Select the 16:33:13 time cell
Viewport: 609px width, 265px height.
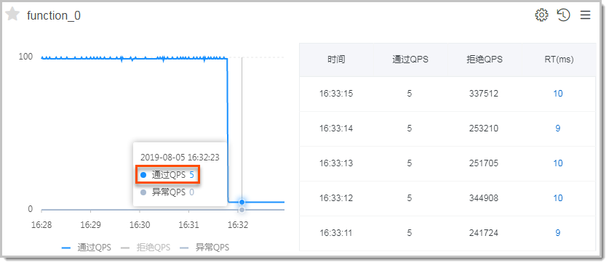(336, 163)
